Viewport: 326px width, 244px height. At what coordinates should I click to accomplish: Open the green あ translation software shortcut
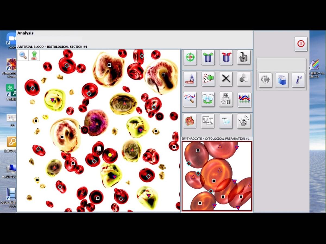click(x=11, y=92)
